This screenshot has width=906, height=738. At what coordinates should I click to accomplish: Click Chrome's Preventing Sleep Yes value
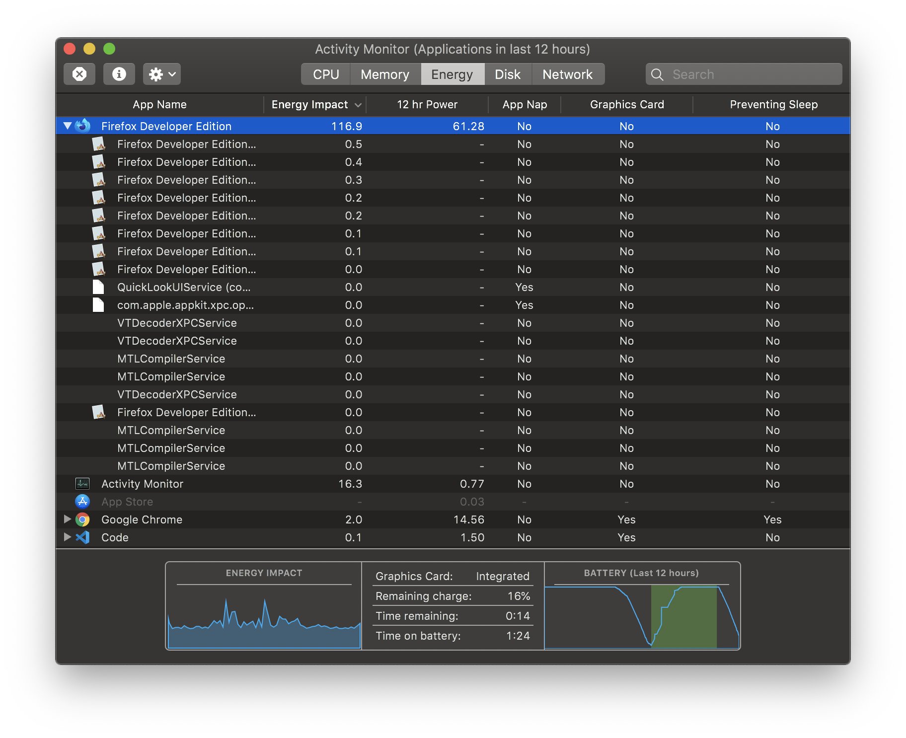click(x=772, y=519)
